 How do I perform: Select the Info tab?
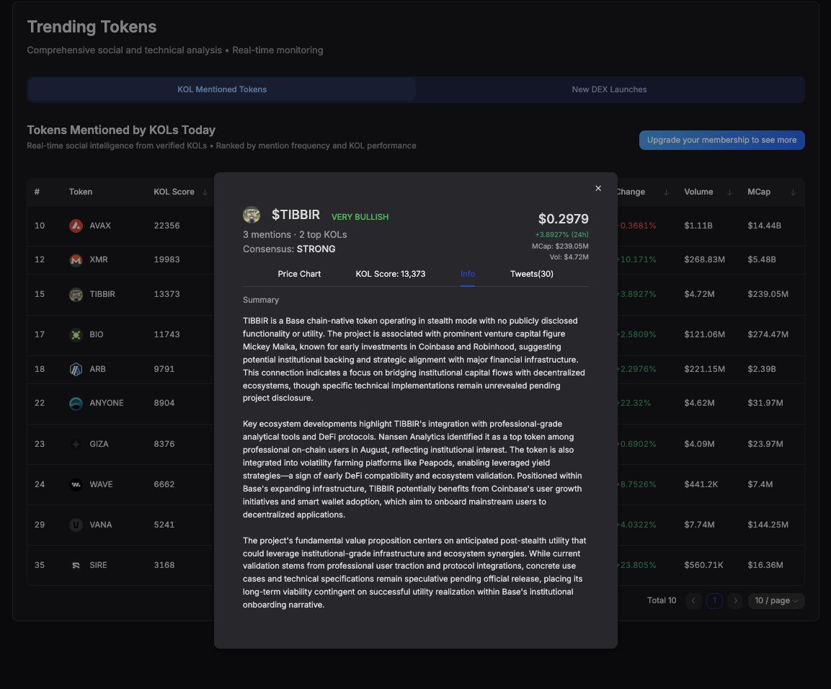[468, 274]
